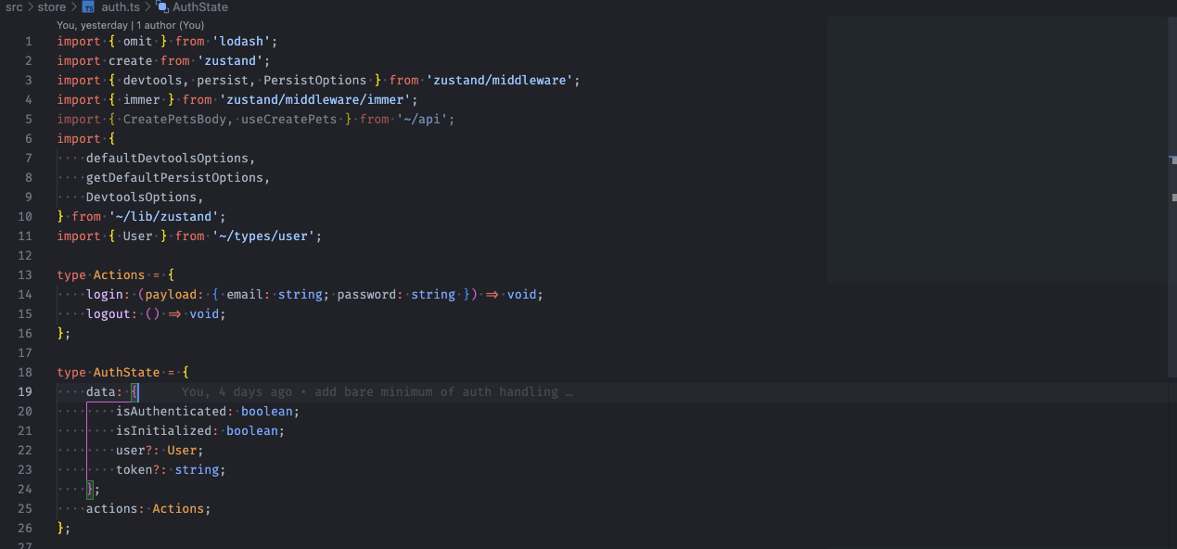Click the 'data' property on line 19
The width and height of the screenshot is (1177, 549).
click(101, 391)
